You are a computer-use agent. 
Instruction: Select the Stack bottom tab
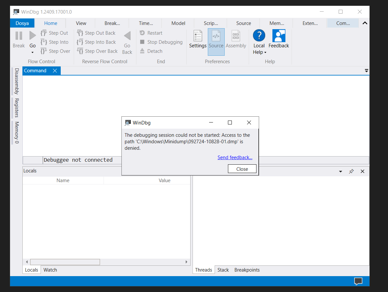click(x=223, y=270)
